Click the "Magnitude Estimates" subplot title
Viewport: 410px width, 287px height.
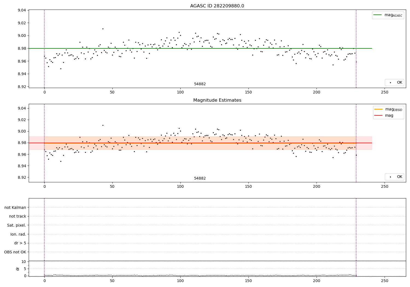(x=217, y=100)
